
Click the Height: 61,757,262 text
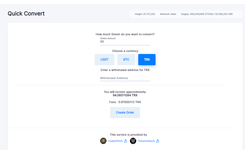click(145, 14)
